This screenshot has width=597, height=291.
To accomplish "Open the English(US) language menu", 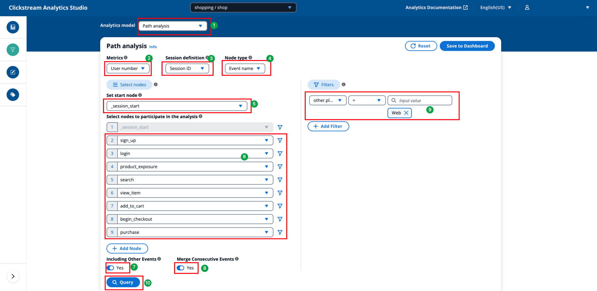I will (496, 8).
